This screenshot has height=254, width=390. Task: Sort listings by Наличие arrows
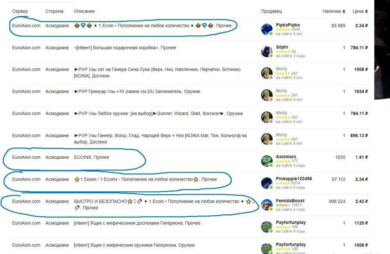tap(344, 11)
